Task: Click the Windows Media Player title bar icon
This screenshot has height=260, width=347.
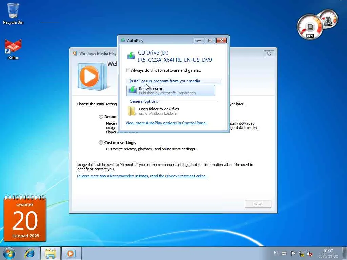Action: click(75, 53)
